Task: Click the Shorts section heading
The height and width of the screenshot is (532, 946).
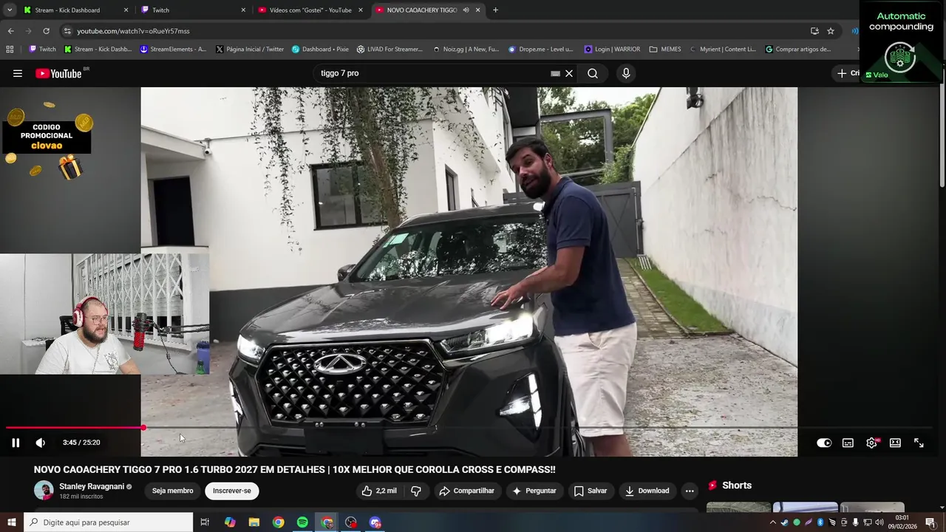Action: point(730,485)
